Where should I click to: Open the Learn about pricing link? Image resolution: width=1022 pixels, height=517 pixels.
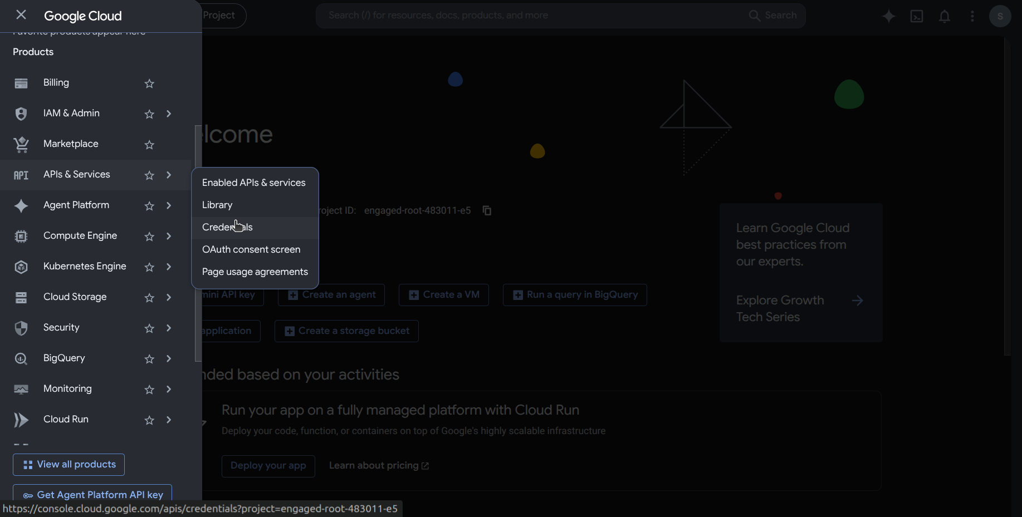(x=379, y=466)
